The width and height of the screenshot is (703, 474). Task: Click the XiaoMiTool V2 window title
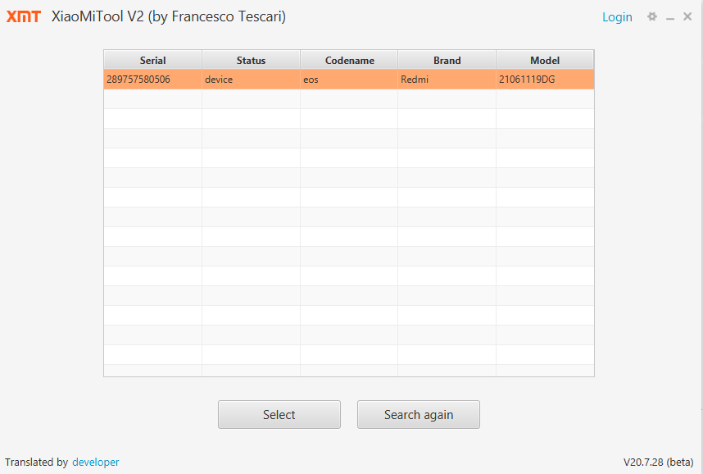point(168,16)
